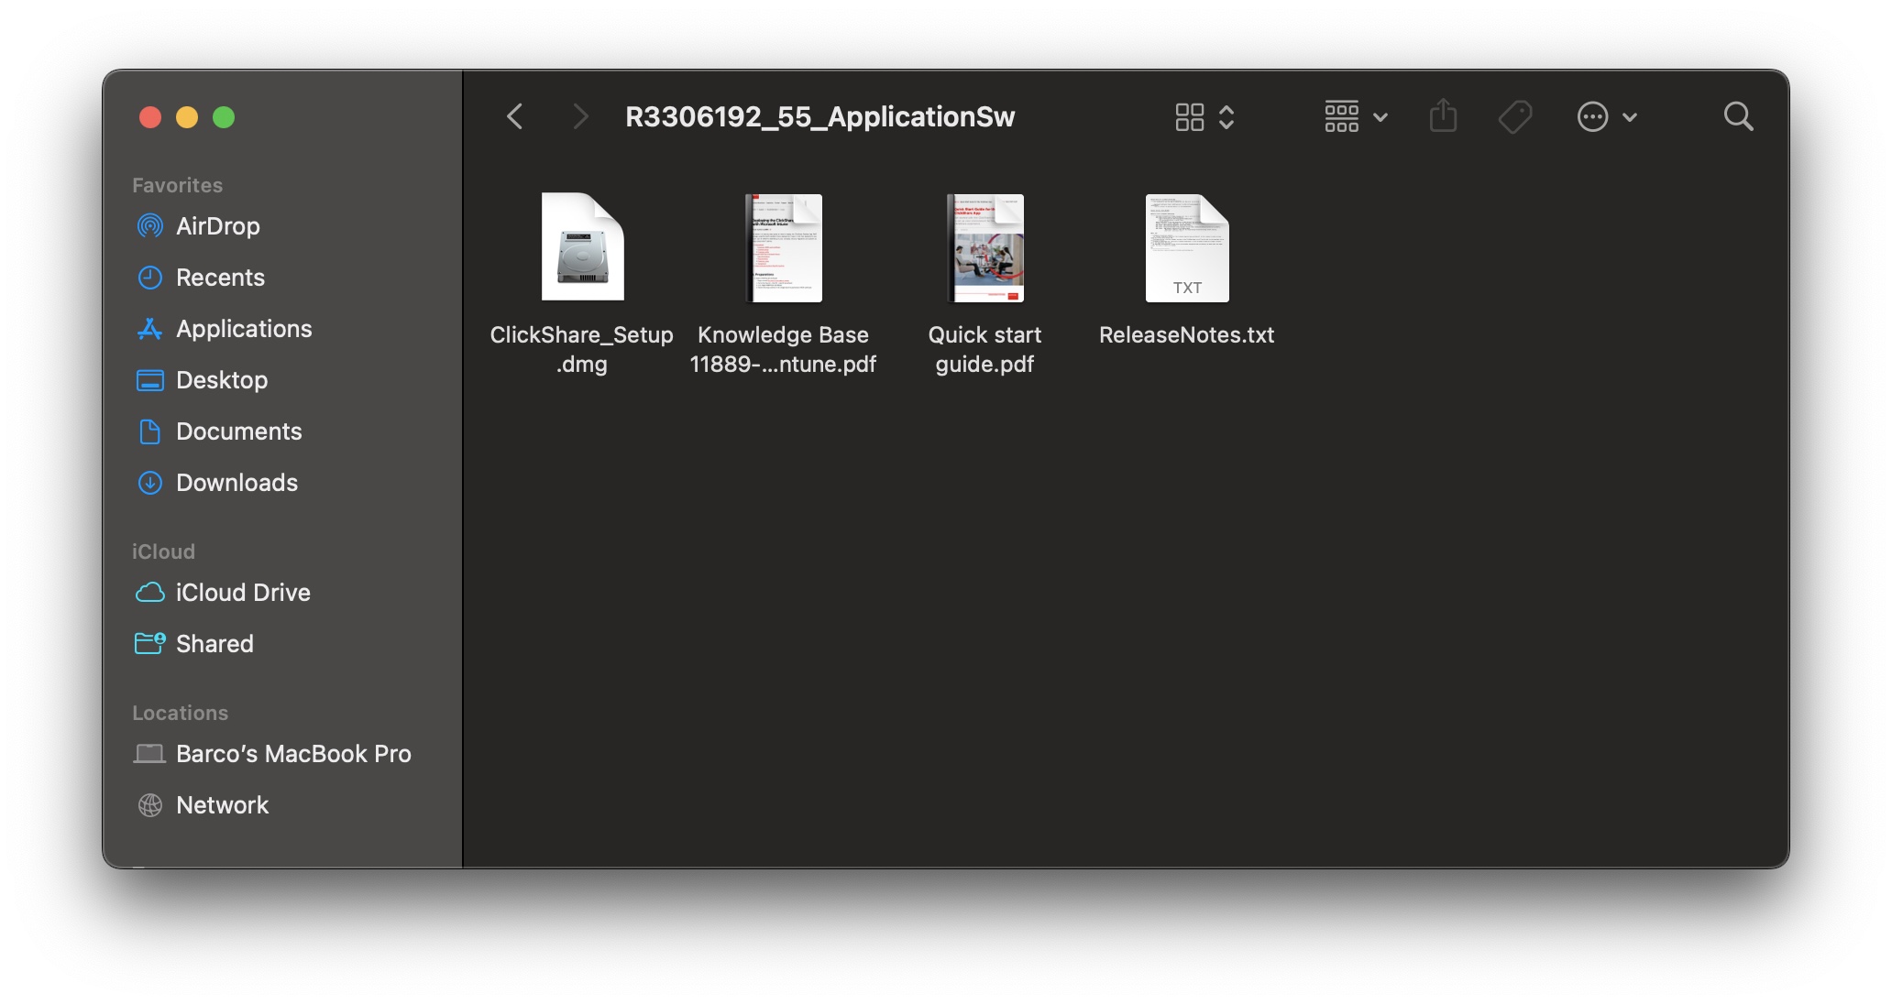The image size is (1892, 1004).
Task: Click the Downloads arrow icon
Action: coord(150,482)
